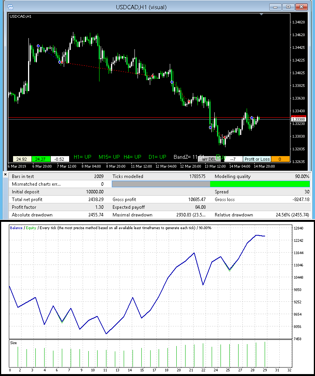This screenshot has height=376, width=315.
Task: Select the Bars in test row label
Action: [23, 176]
